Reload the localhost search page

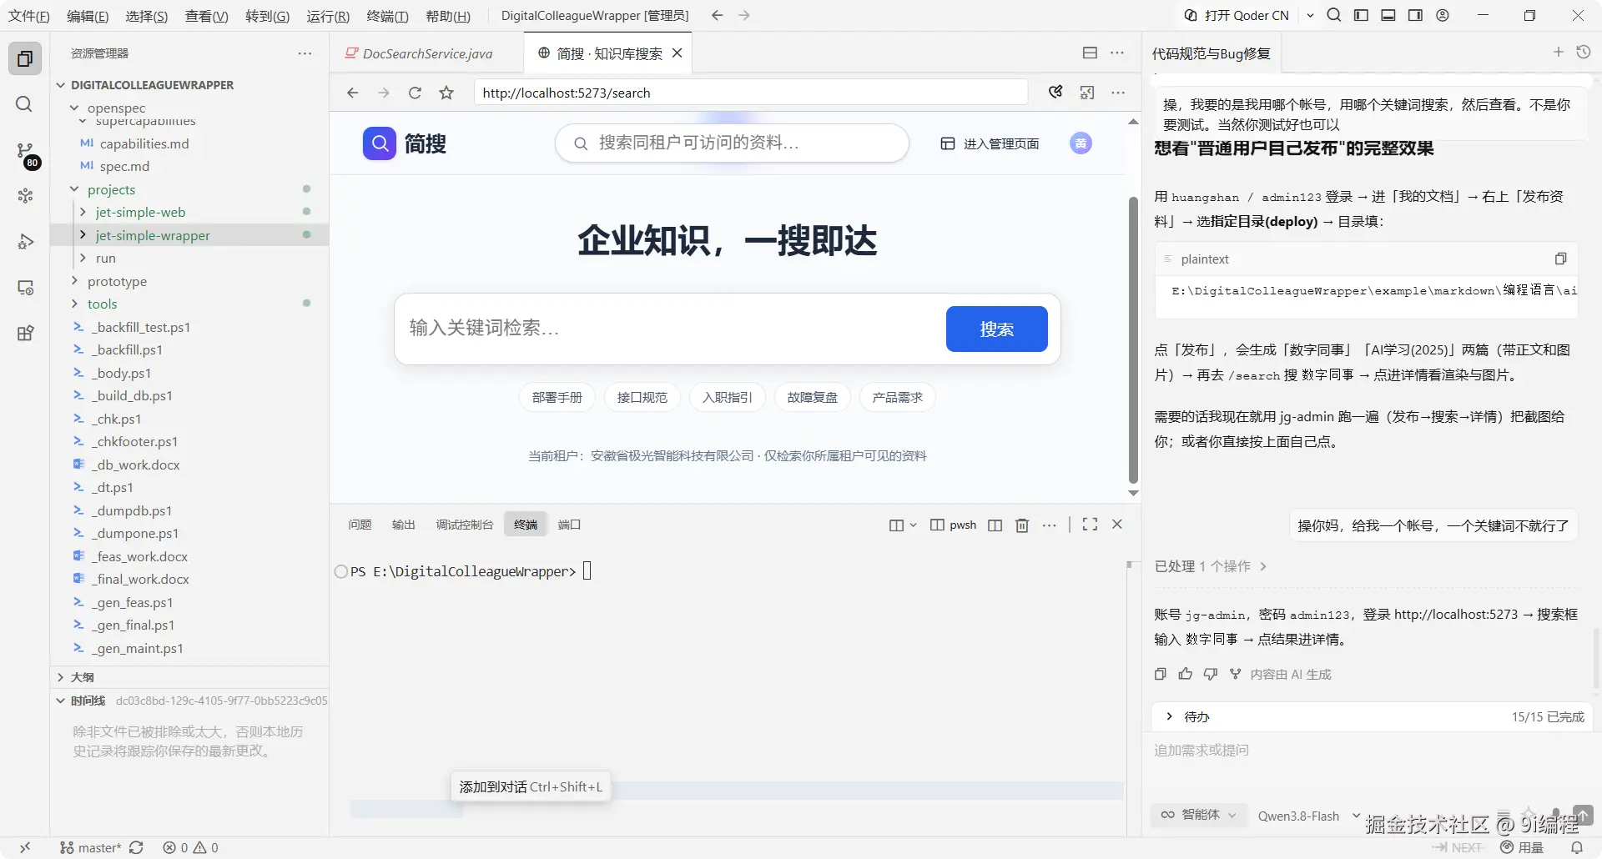(x=415, y=93)
